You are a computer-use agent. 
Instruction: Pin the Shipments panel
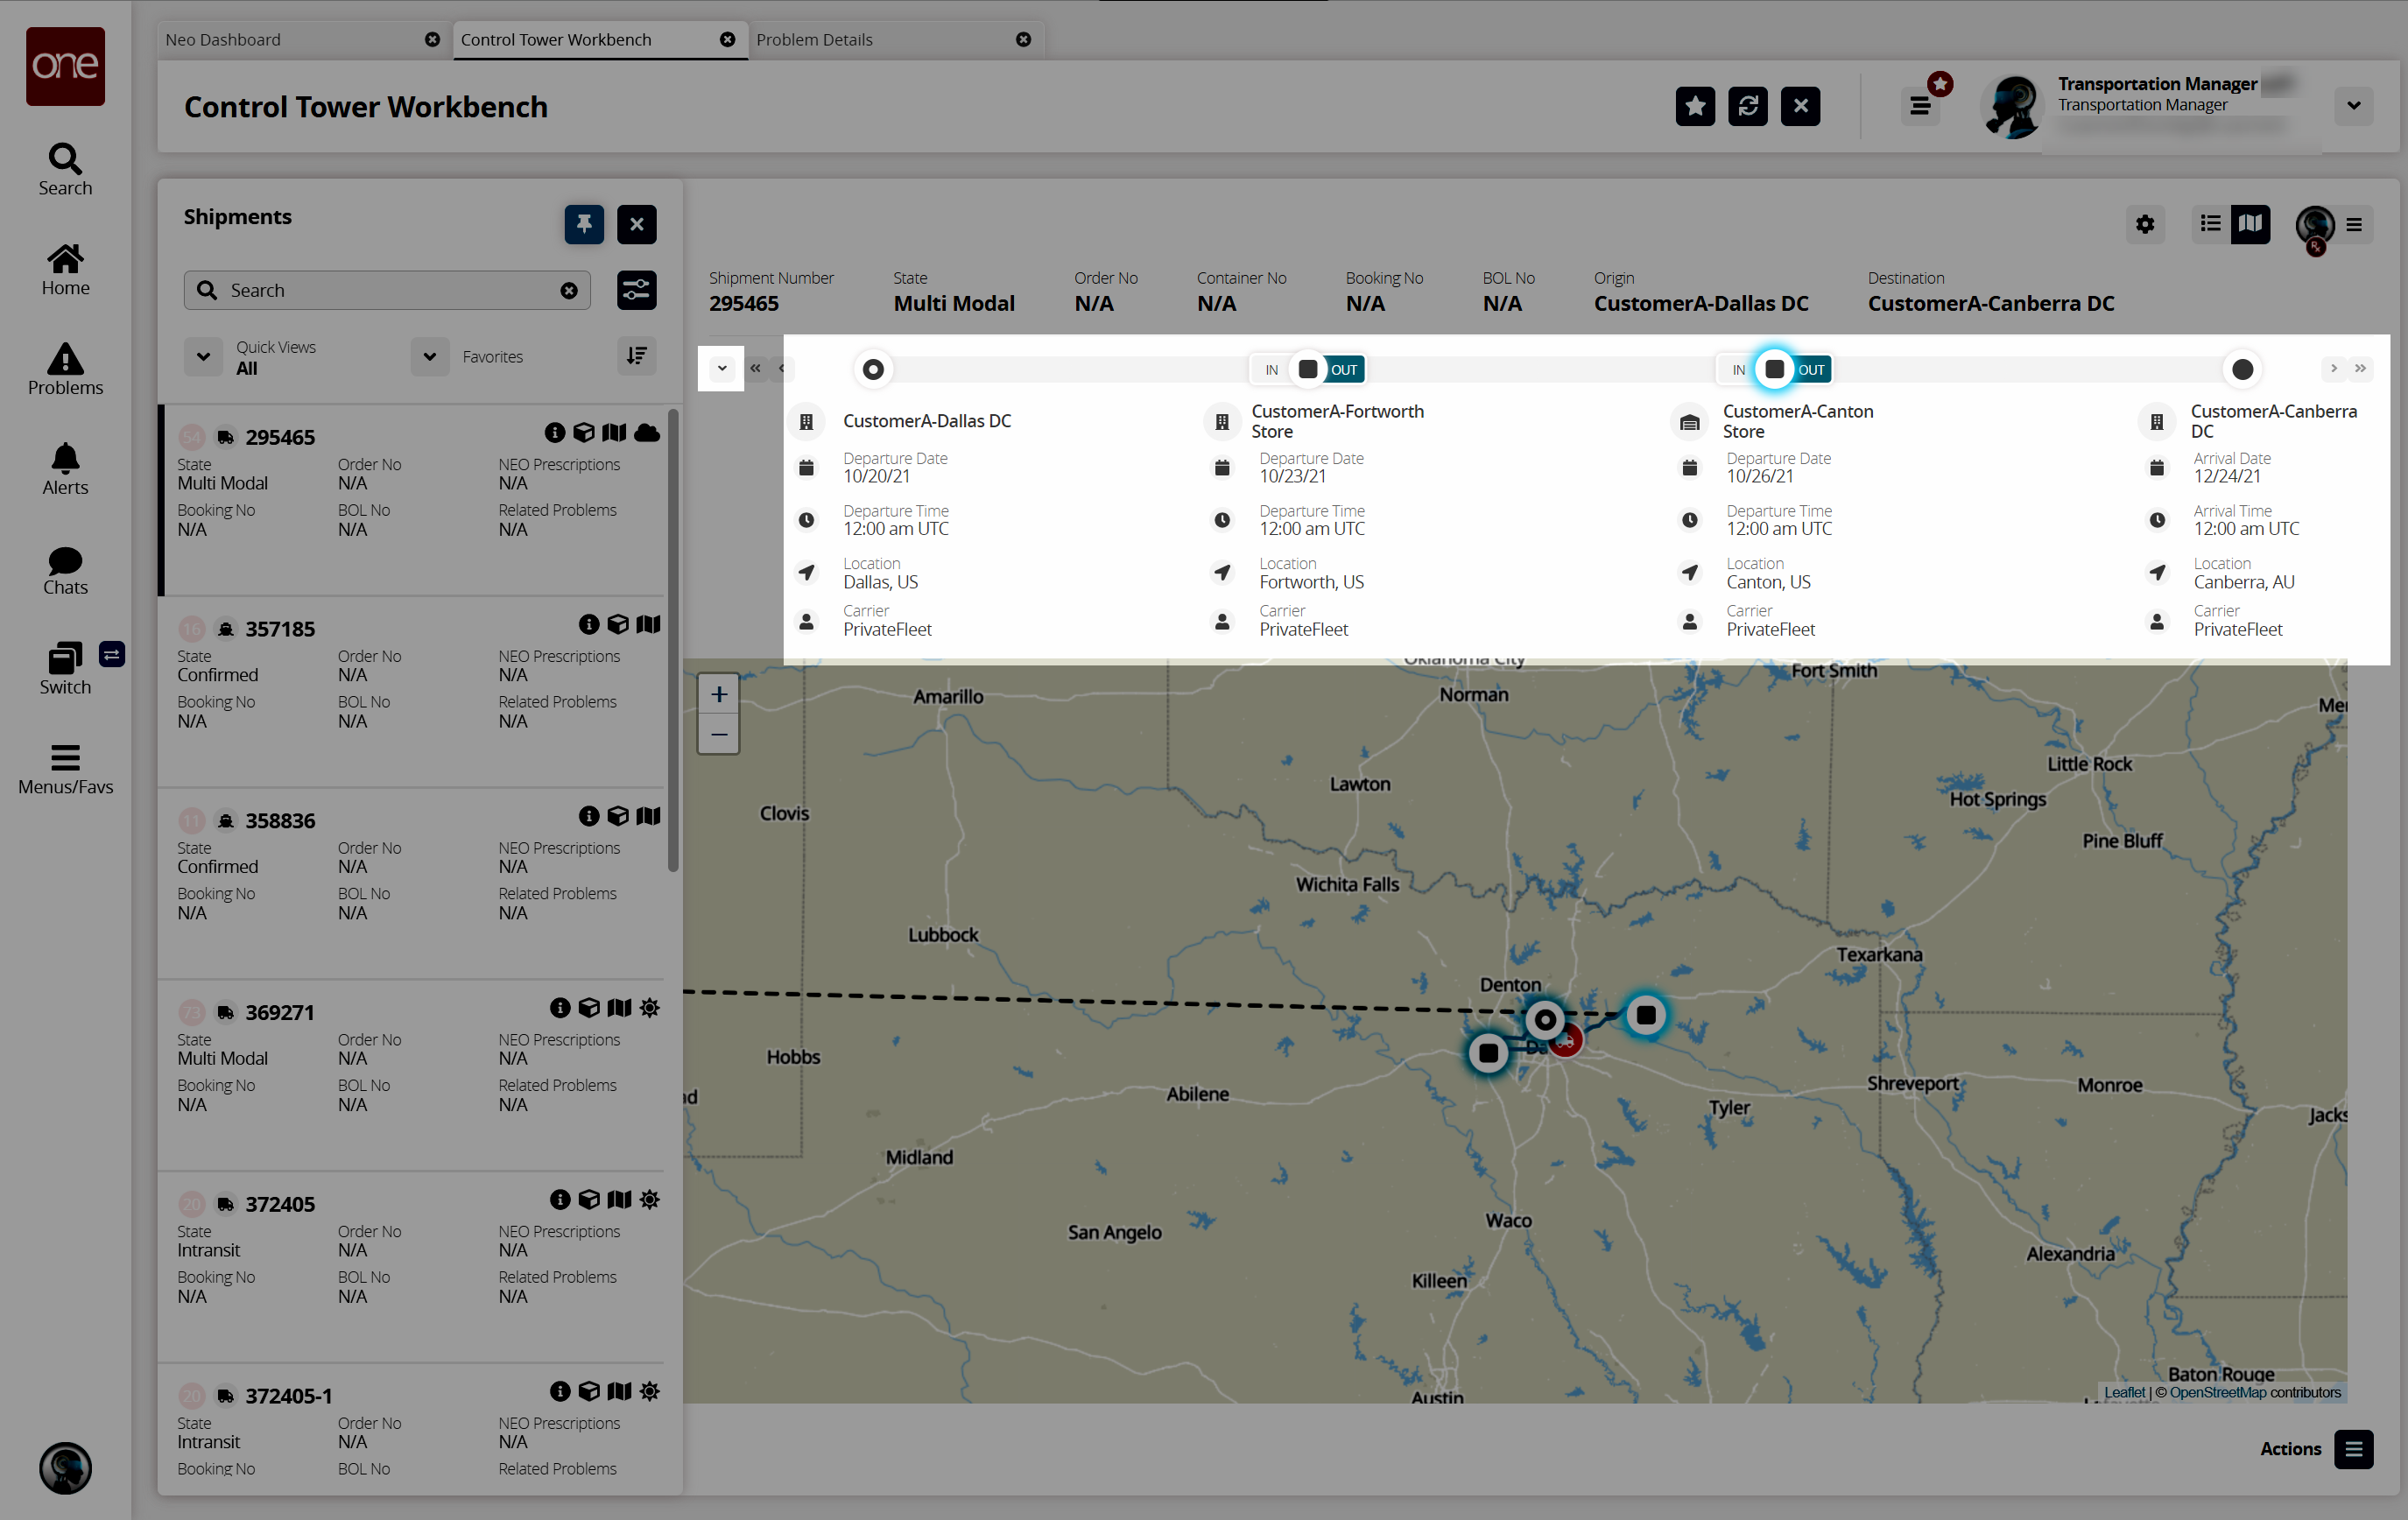click(584, 224)
